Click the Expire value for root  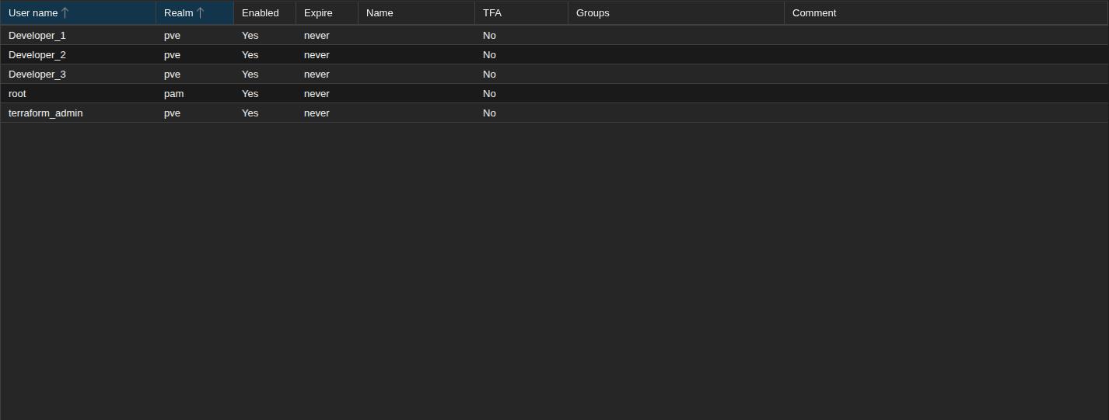[317, 94]
